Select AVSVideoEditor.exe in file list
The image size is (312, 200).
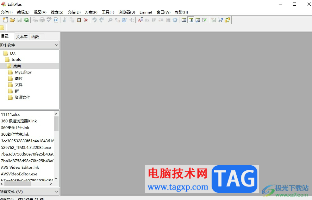coord(19,174)
